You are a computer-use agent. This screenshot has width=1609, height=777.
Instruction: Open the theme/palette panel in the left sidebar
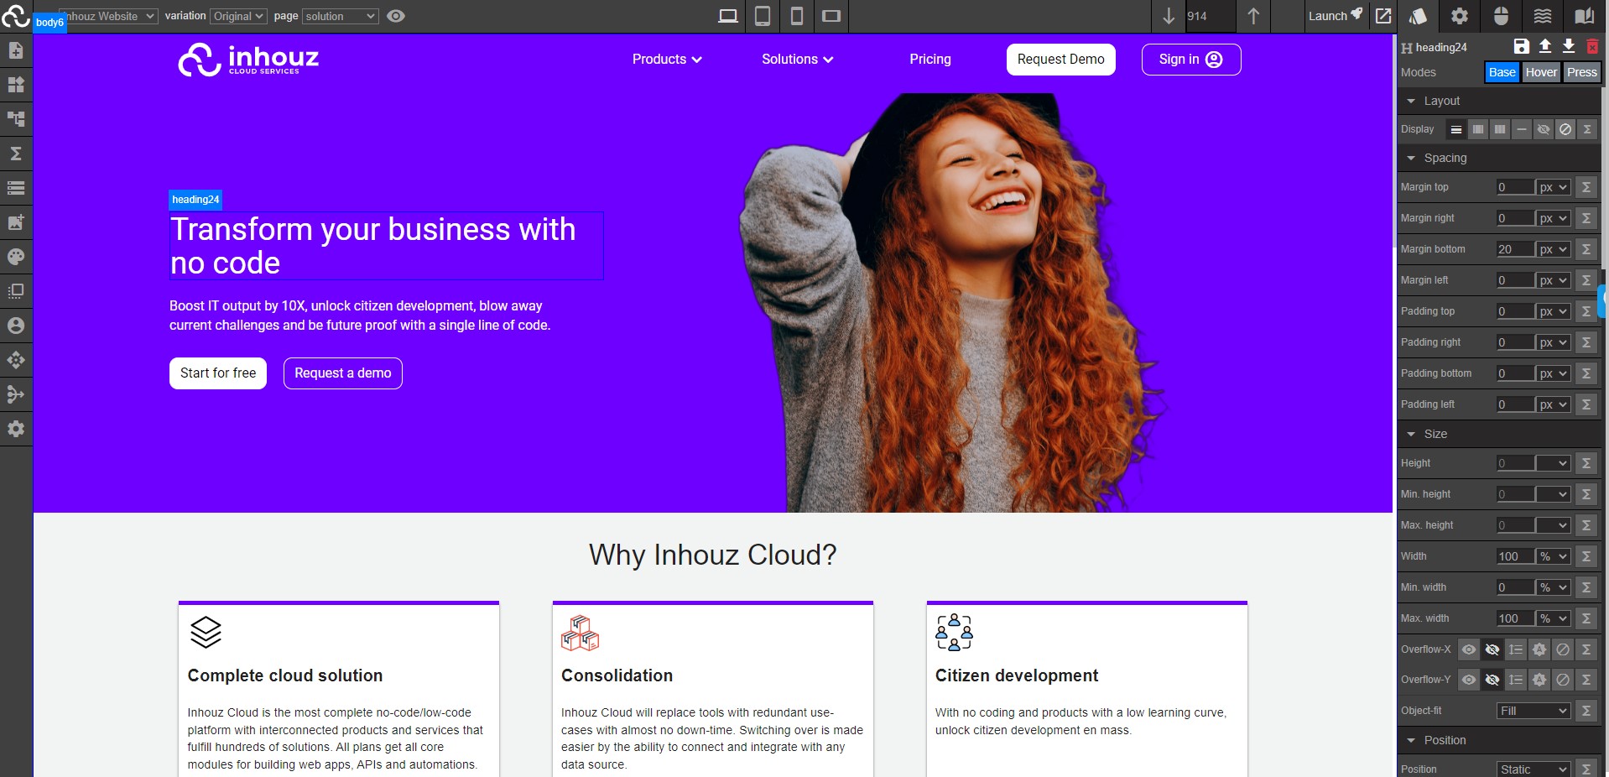(x=15, y=257)
